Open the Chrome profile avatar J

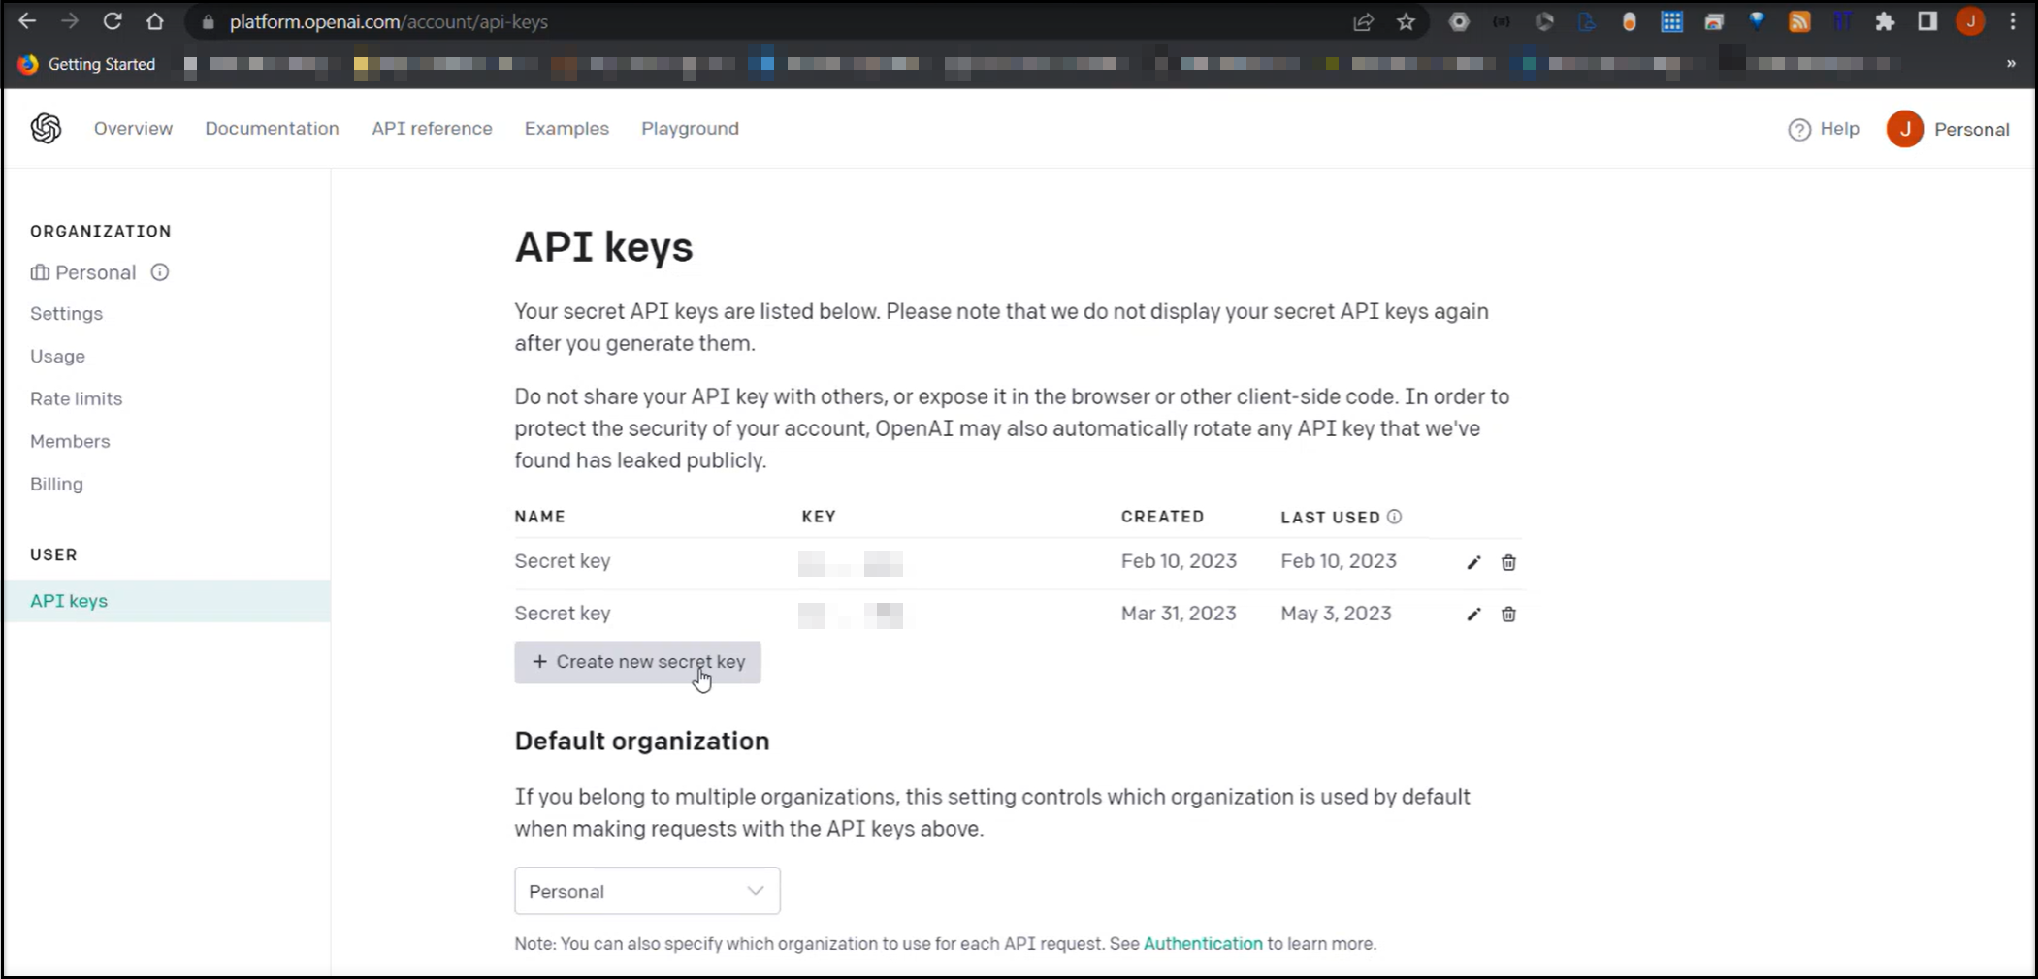click(x=1970, y=21)
